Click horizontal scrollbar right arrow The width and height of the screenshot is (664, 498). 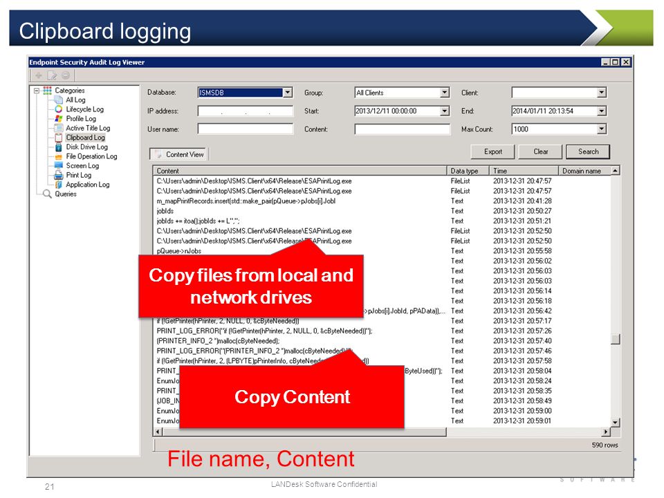pos(606,432)
